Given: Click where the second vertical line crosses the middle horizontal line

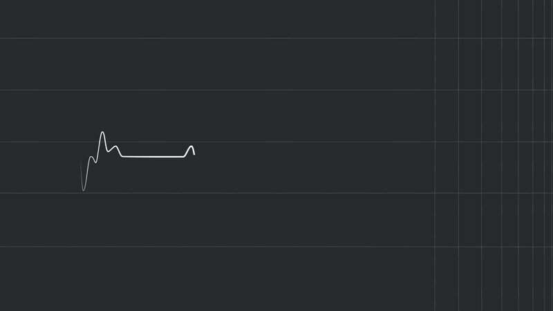Looking at the screenshot, I should click(458, 142).
